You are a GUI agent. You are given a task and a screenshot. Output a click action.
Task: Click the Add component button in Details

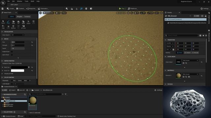pos(196,16)
